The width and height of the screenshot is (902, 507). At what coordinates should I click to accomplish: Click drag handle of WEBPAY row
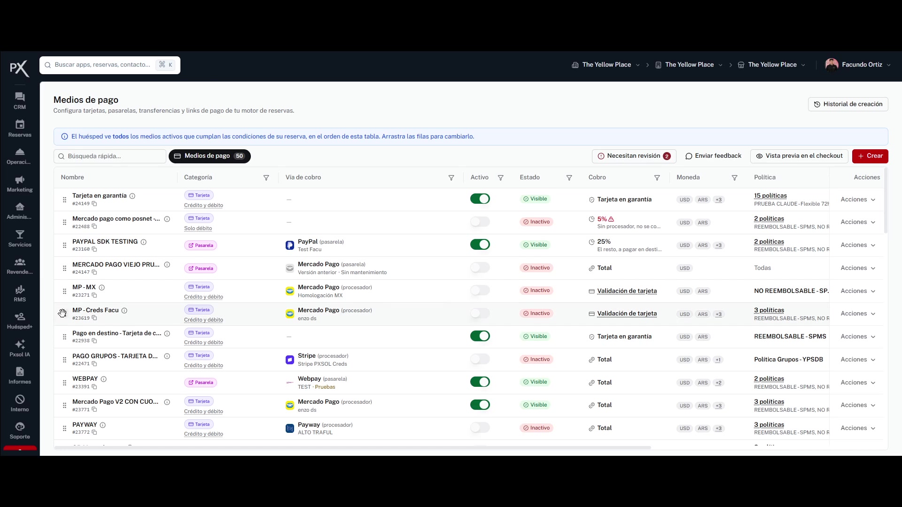click(64, 383)
